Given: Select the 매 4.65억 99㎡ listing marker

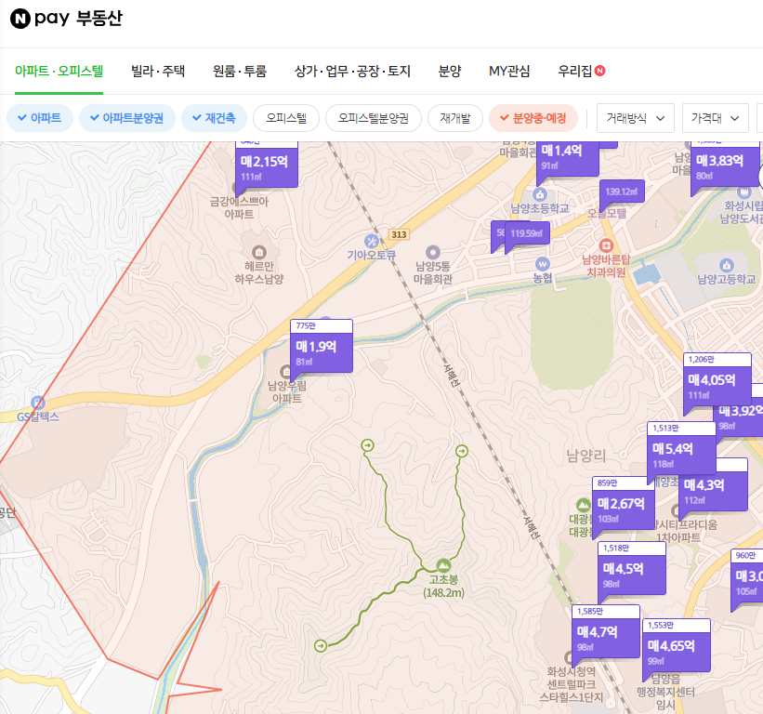Looking at the screenshot, I should 677,646.
